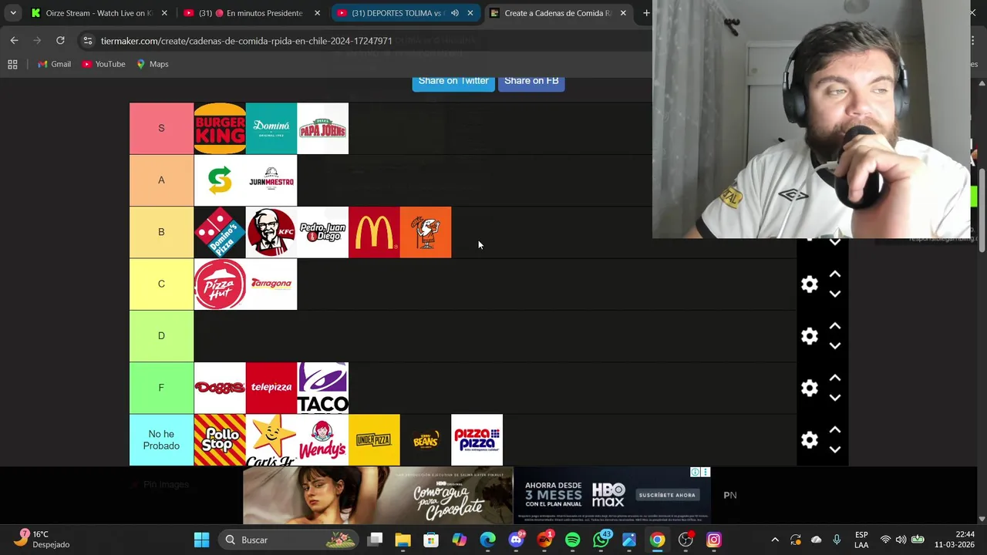
Task: Go back in browser history
Action: (15, 40)
